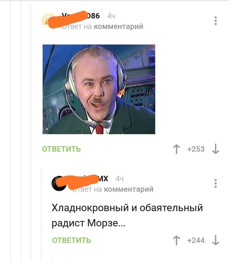Click the comment text Хладнокровный и обаятельный
The image size is (229, 262).
[x=127, y=208]
